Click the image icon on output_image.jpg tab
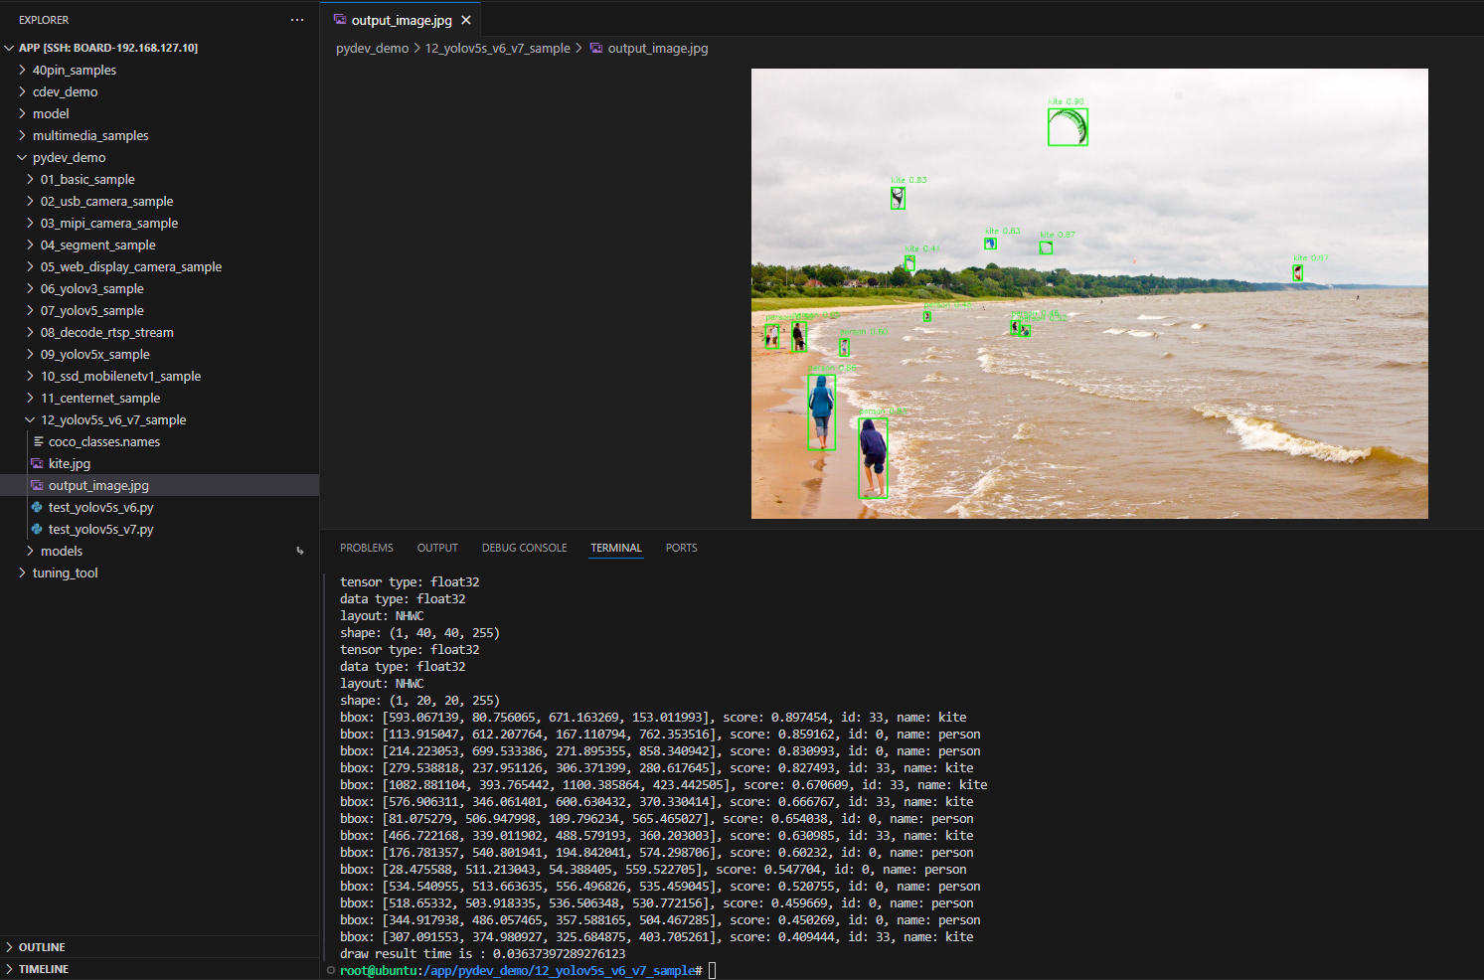The width and height of the screenshot is (1484, 980). pyautogui.click(x=339, y=18)
